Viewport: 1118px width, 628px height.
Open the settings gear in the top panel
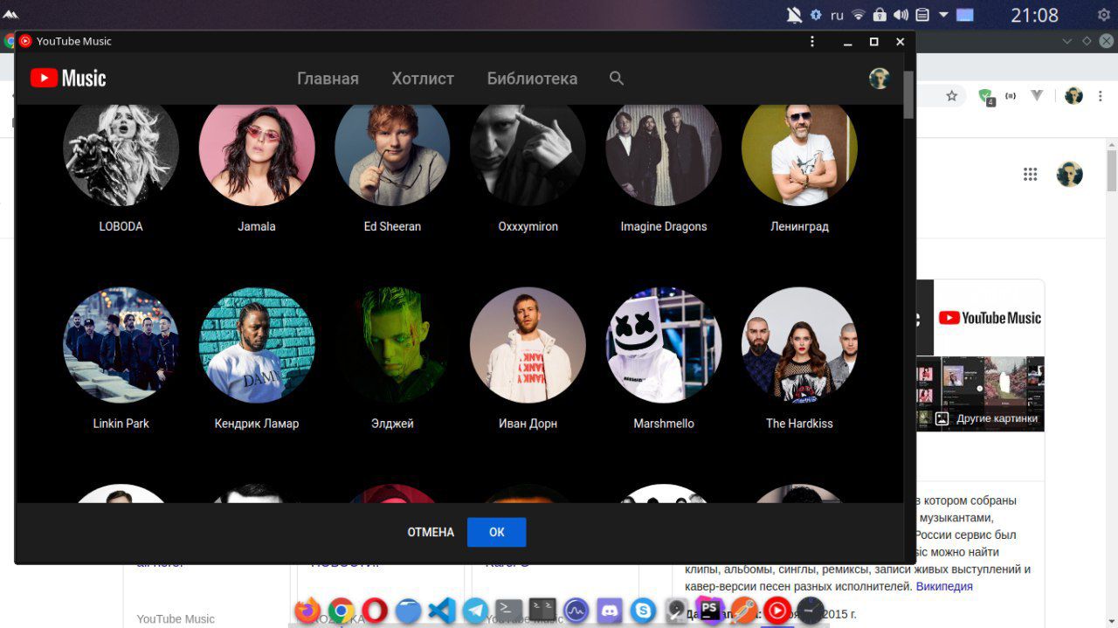click(x=1103, y=15)
